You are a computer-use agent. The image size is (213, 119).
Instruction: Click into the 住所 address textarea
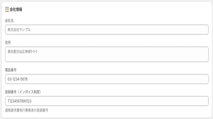107,54
